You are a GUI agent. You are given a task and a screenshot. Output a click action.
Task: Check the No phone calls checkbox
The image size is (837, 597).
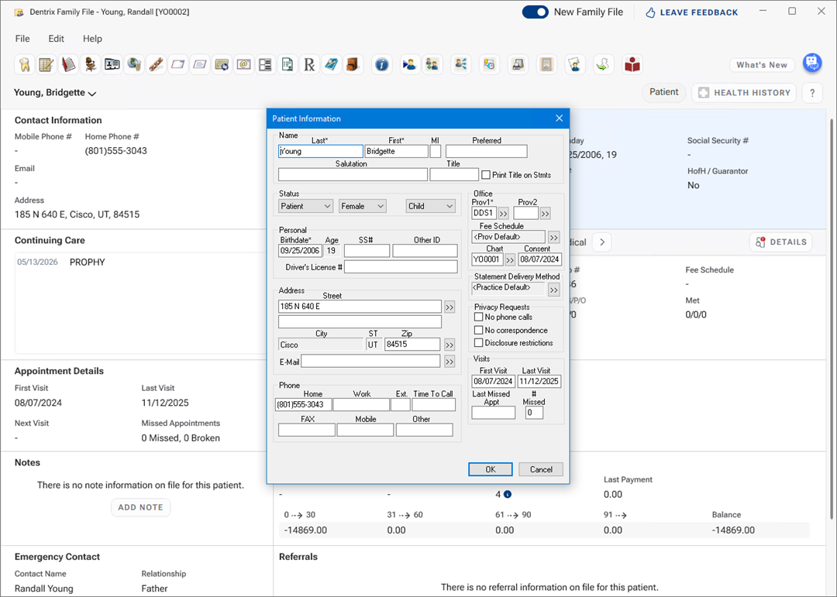[479, 317]
